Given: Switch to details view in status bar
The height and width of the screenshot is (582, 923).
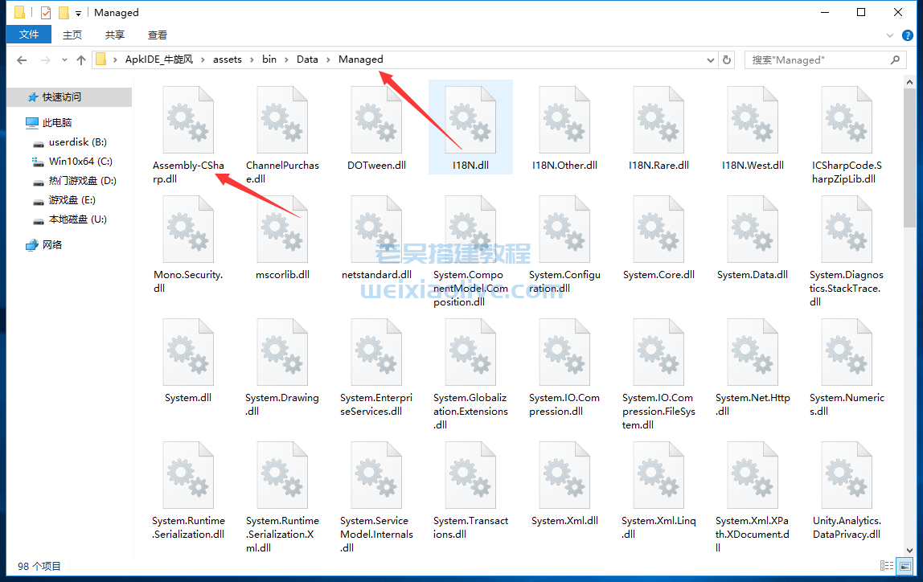Looking at the screenshot, I should point(887,567).
